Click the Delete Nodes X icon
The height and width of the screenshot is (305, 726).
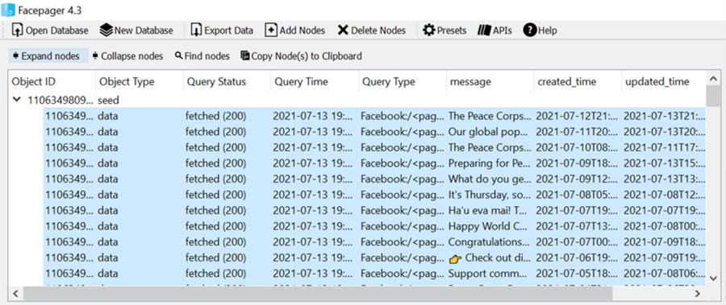(343, 31)
